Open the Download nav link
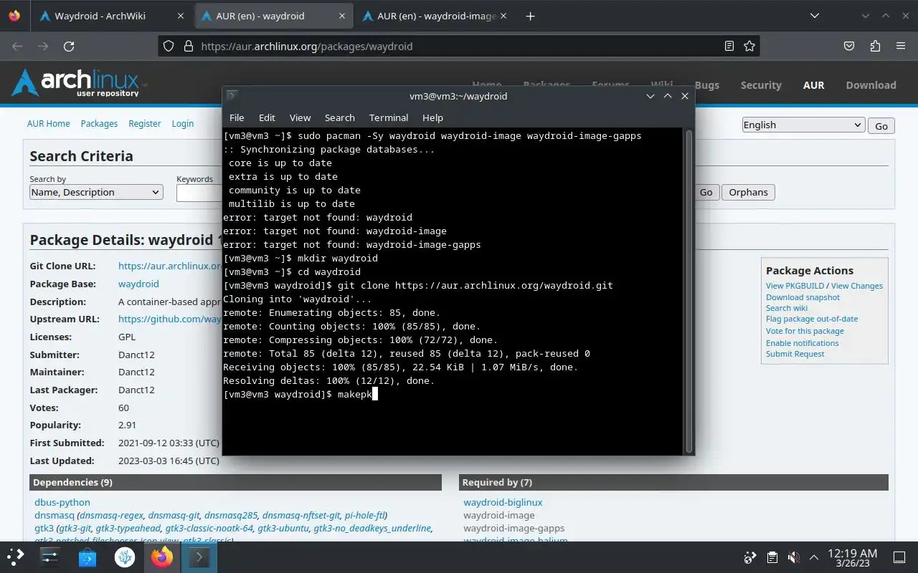This screenshot has height=573, width=918. tap(871, 85)
